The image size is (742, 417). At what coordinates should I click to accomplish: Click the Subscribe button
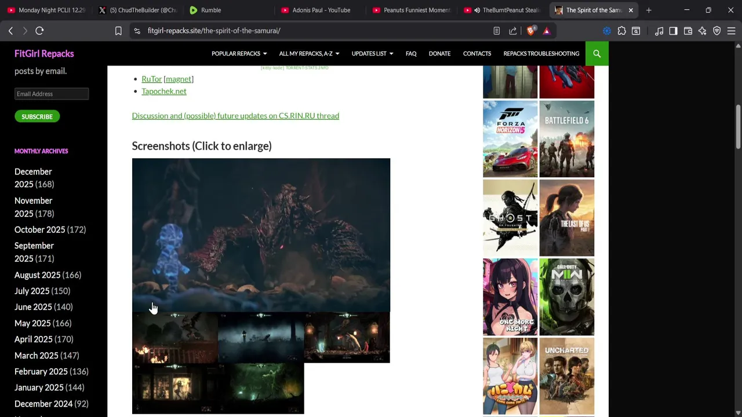37,116
